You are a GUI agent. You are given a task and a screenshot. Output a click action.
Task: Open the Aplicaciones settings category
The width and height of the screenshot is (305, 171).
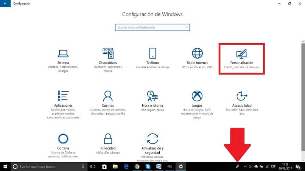point(63,105)
